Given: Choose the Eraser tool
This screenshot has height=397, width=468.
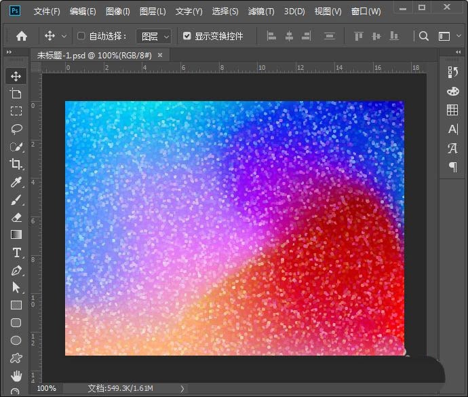Looking at the screenshot, I should pyautogui.click(x=16, y=217).
